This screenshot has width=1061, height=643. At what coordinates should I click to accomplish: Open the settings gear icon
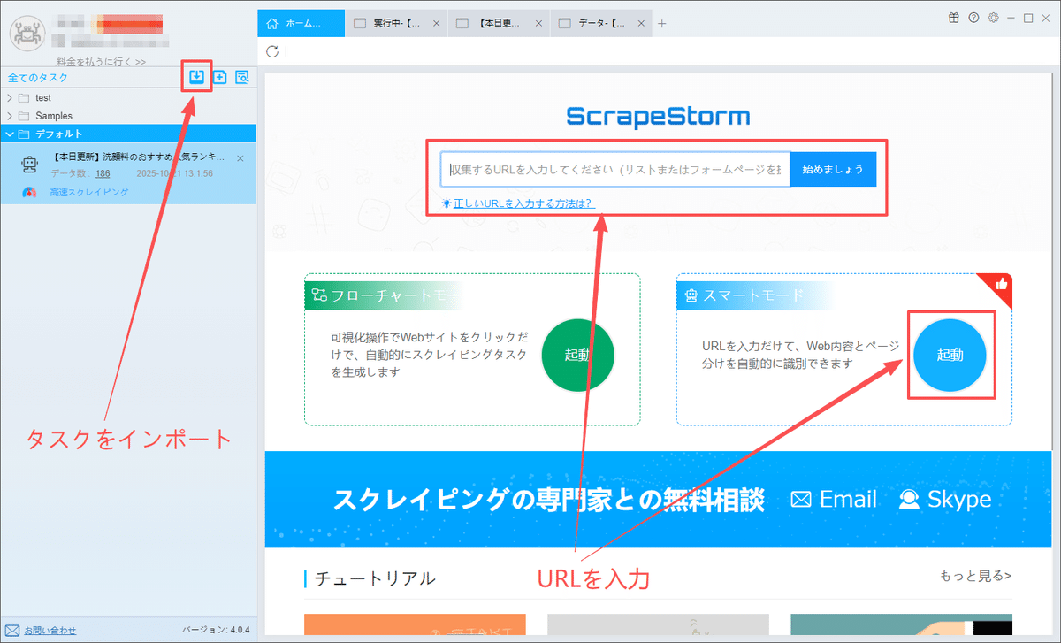(x=993, y=17)
